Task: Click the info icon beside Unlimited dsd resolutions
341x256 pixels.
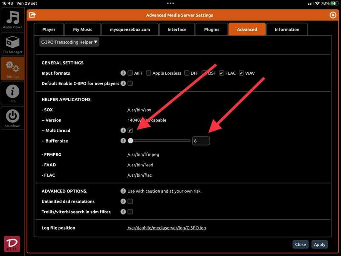Action: point(123,201)
